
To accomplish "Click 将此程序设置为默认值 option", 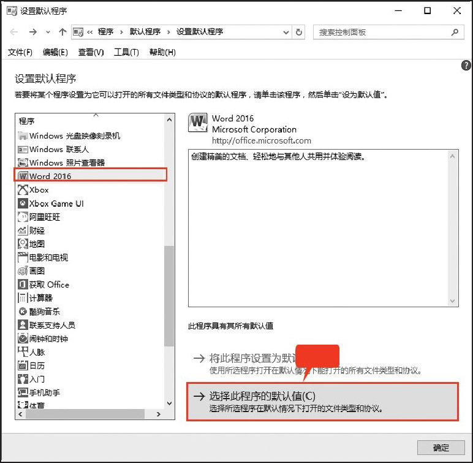I will click(x=308, y=364).
